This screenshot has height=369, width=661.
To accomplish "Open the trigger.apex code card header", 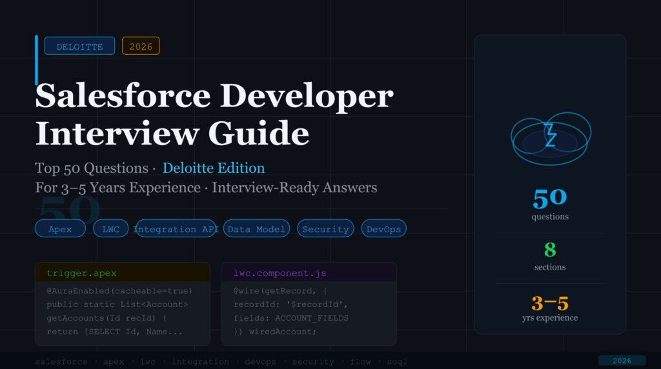I will (x=122, y=272).
